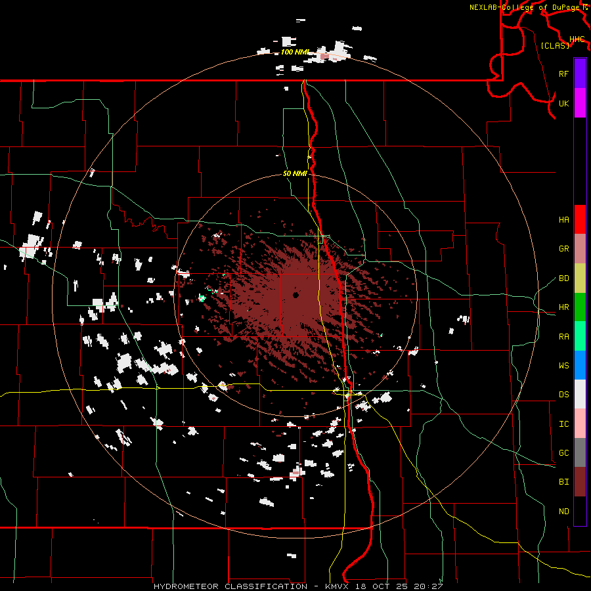Pick the dark maroon BI legend swatch
Viewport: 591px width, 591px height.
pyautogui.click(x=580, y=482)
